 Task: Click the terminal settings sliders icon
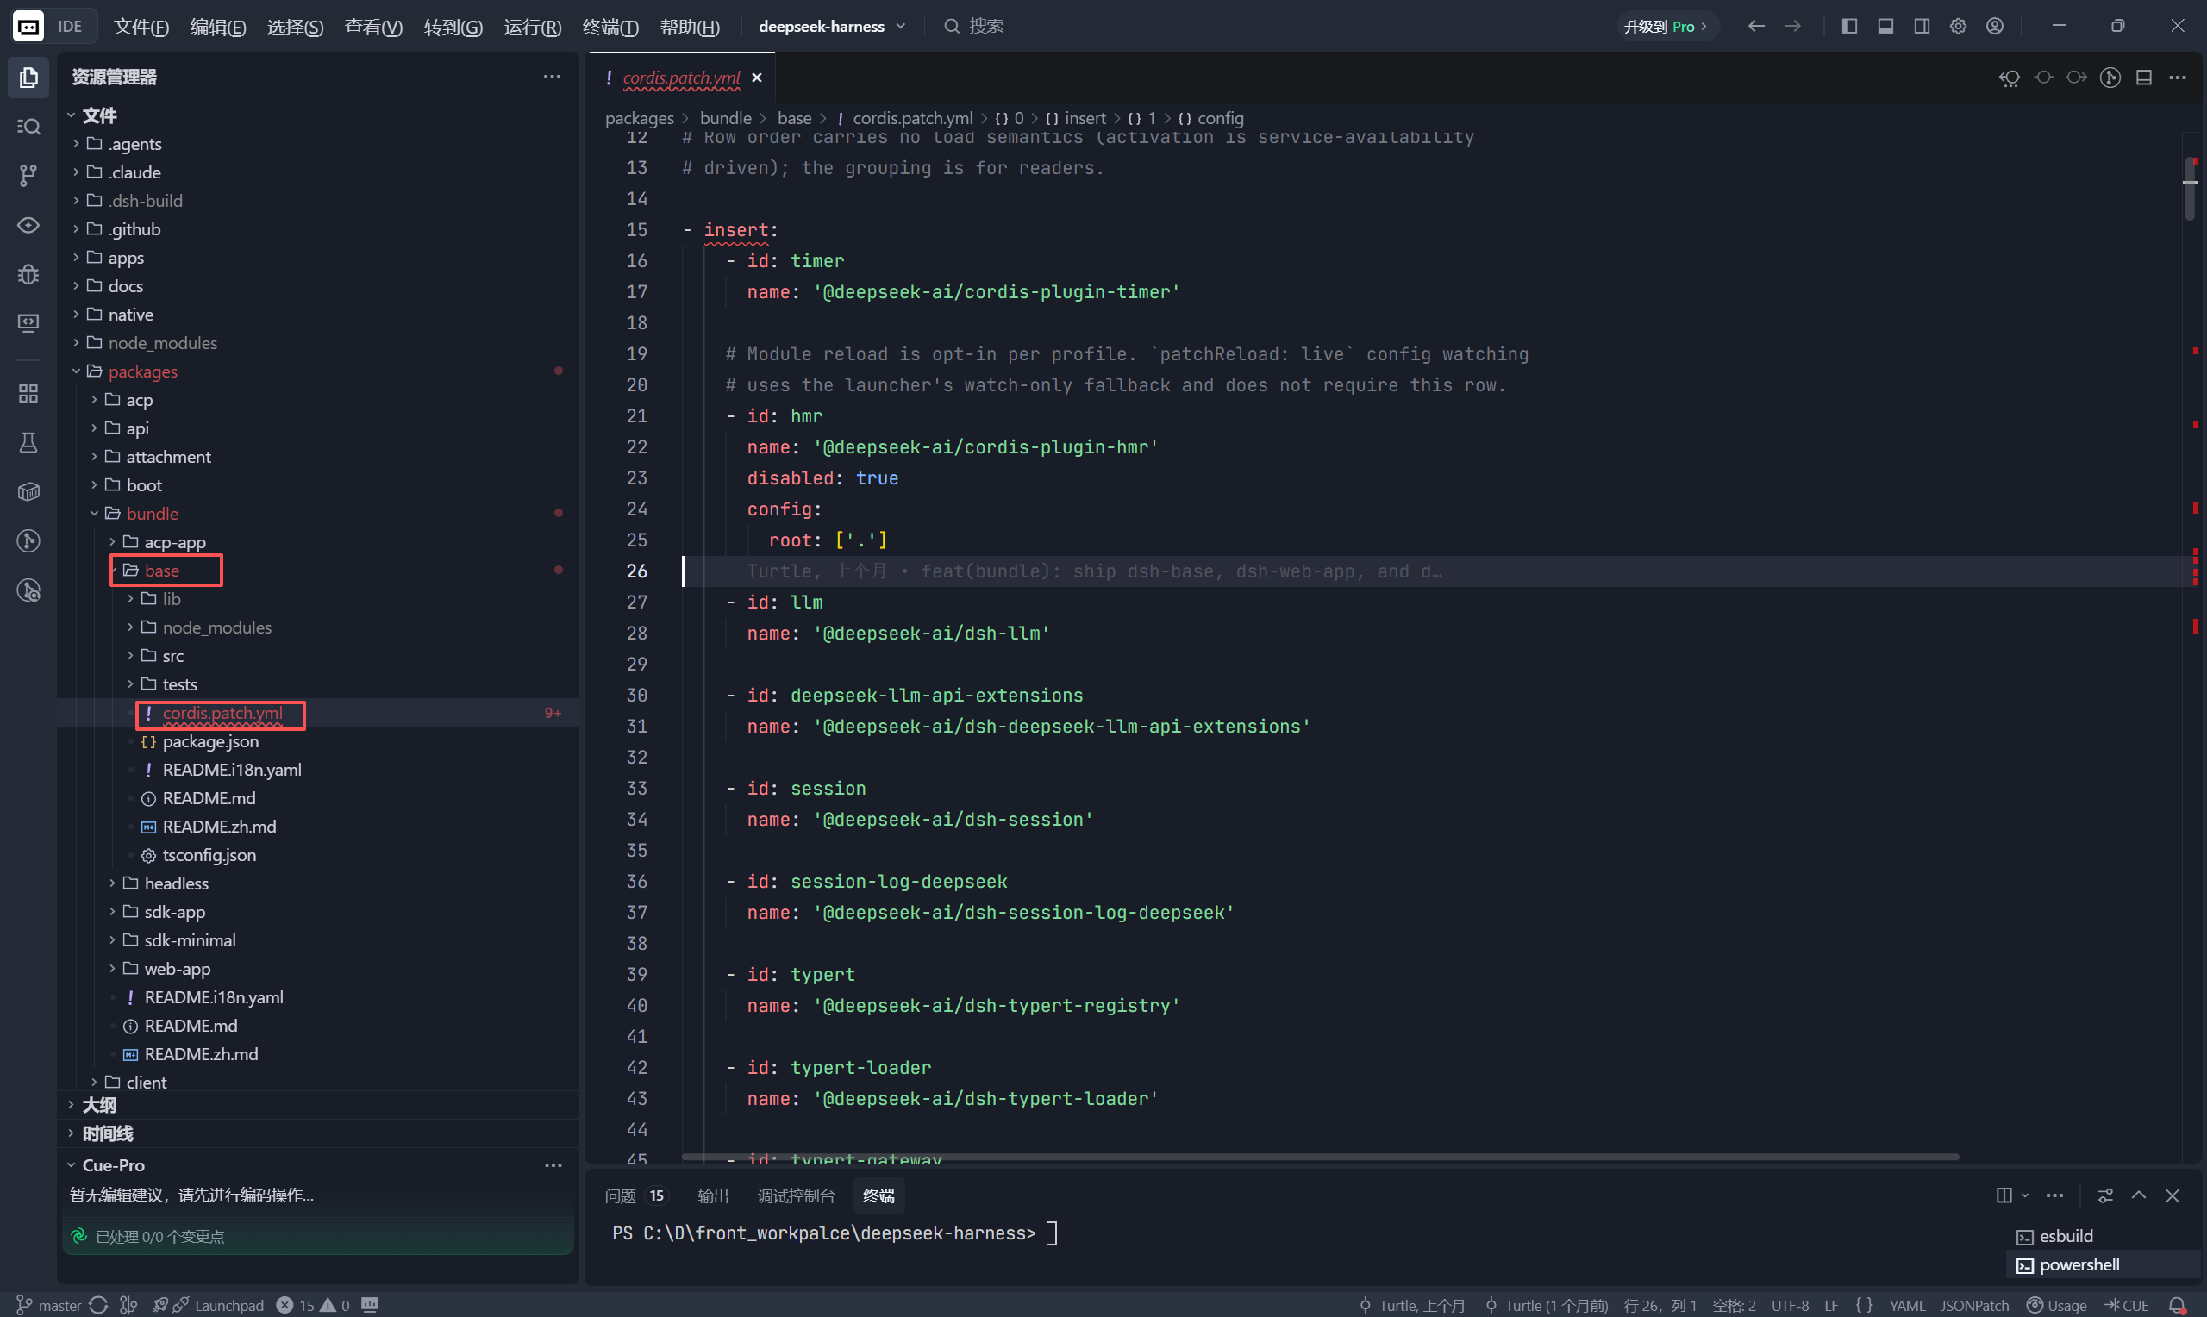click(x=2105, y=1195)
